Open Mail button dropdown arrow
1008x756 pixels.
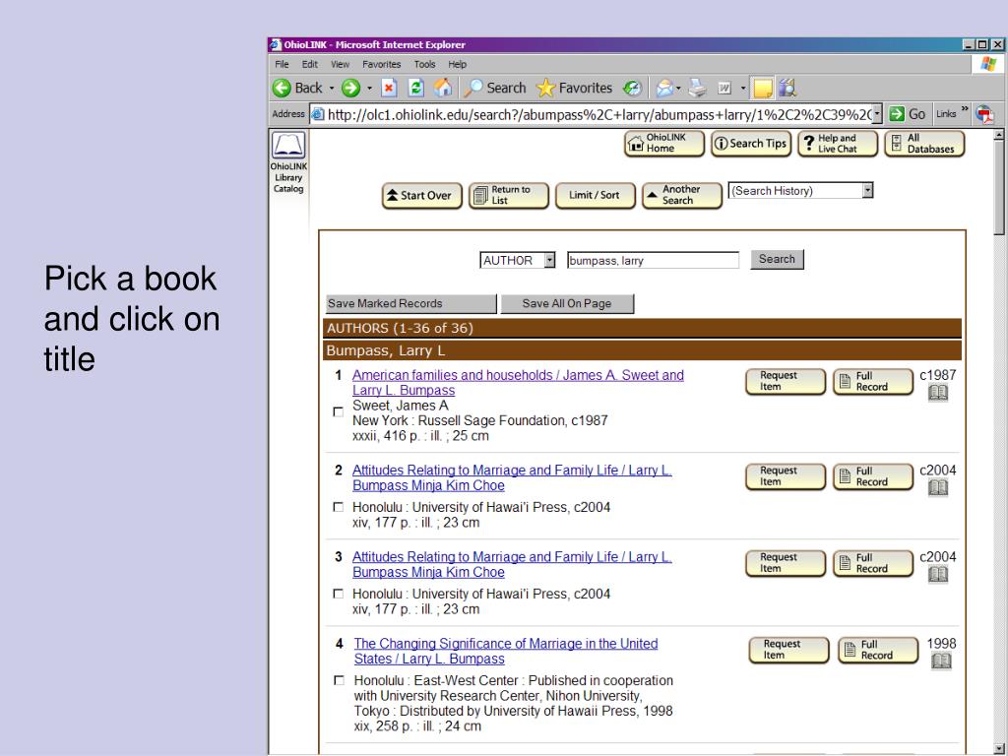tap(678, 88)
